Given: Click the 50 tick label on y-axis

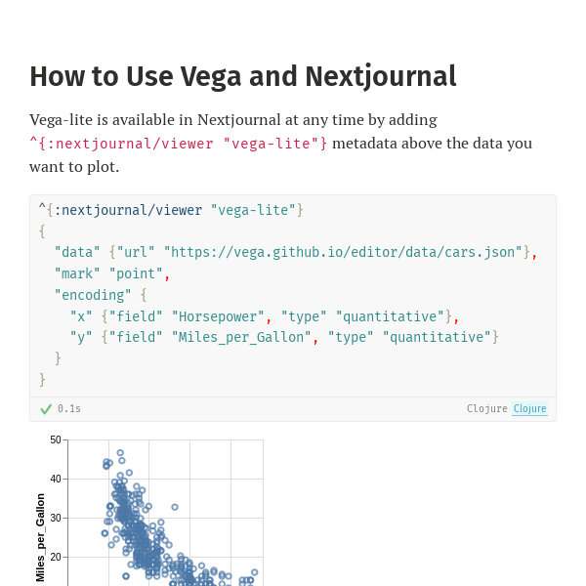Looking at the screenshot, I should pyautogui.click(x=56, y=440).
